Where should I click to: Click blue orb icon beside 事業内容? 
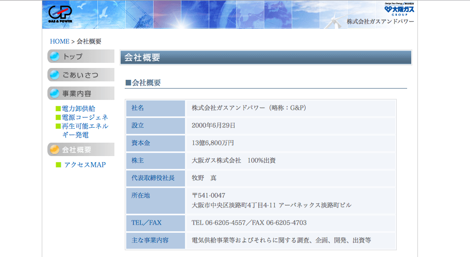point(55,93)
